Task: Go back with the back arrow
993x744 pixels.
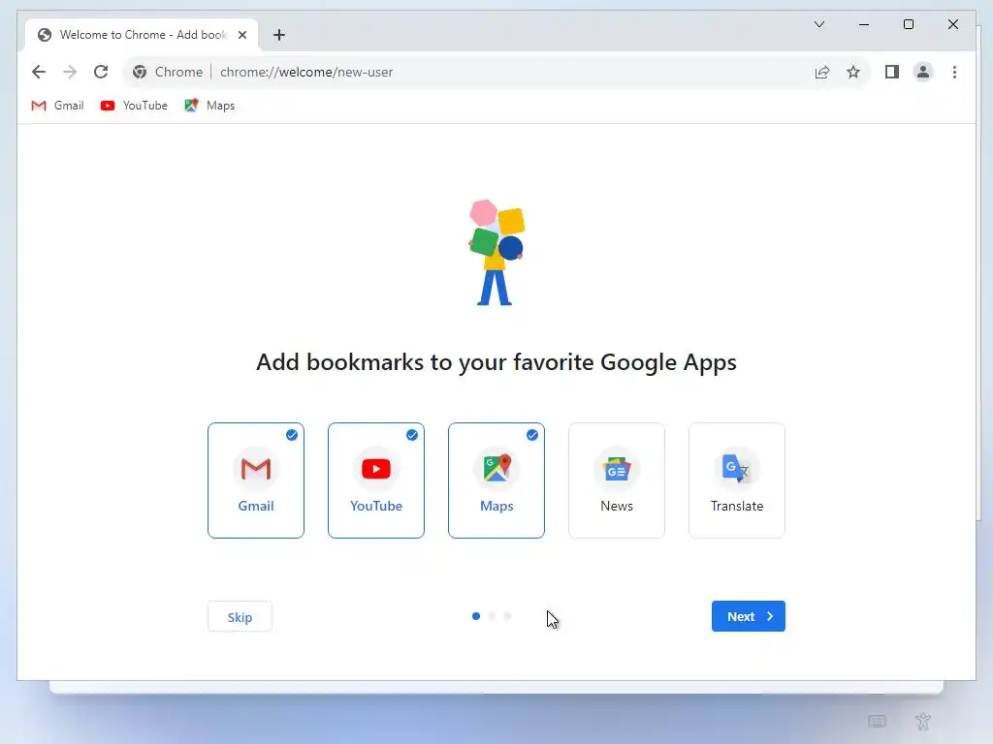Action: (x=39, y=72)
